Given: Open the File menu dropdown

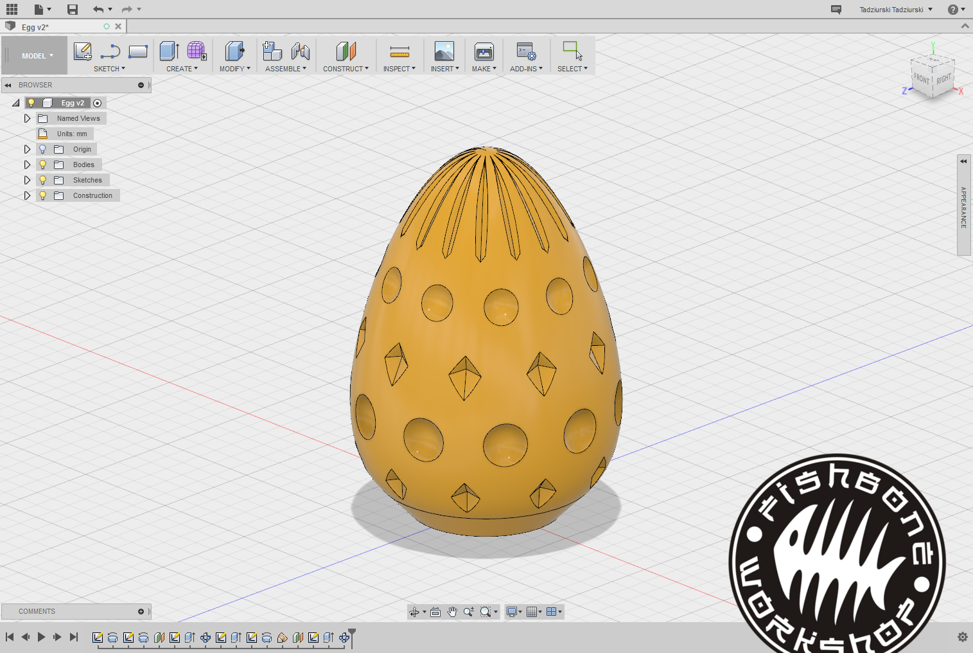Looking at the screenshot, I should [x=42, y=9].
